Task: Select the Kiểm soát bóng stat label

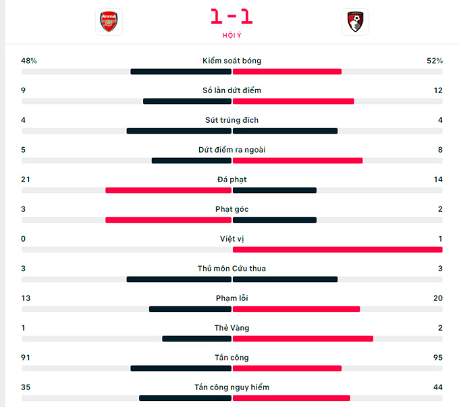Action: tap(232, 61)
